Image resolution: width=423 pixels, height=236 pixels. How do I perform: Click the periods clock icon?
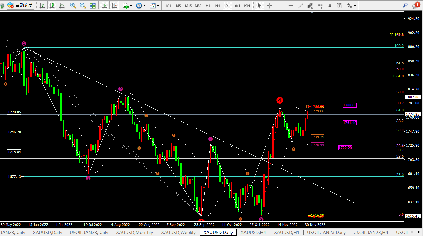[139, 5]
